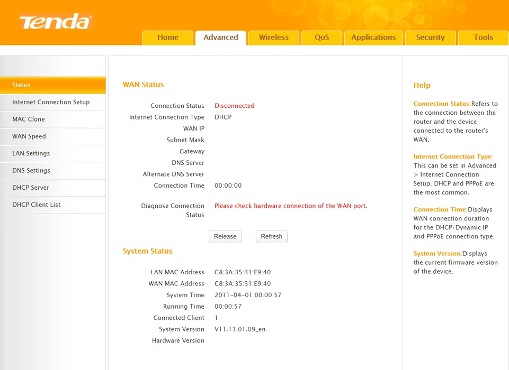The width and height of the screenshot is (509, 370).
Task: Click the Release button
Action: [x=225, y=236]
